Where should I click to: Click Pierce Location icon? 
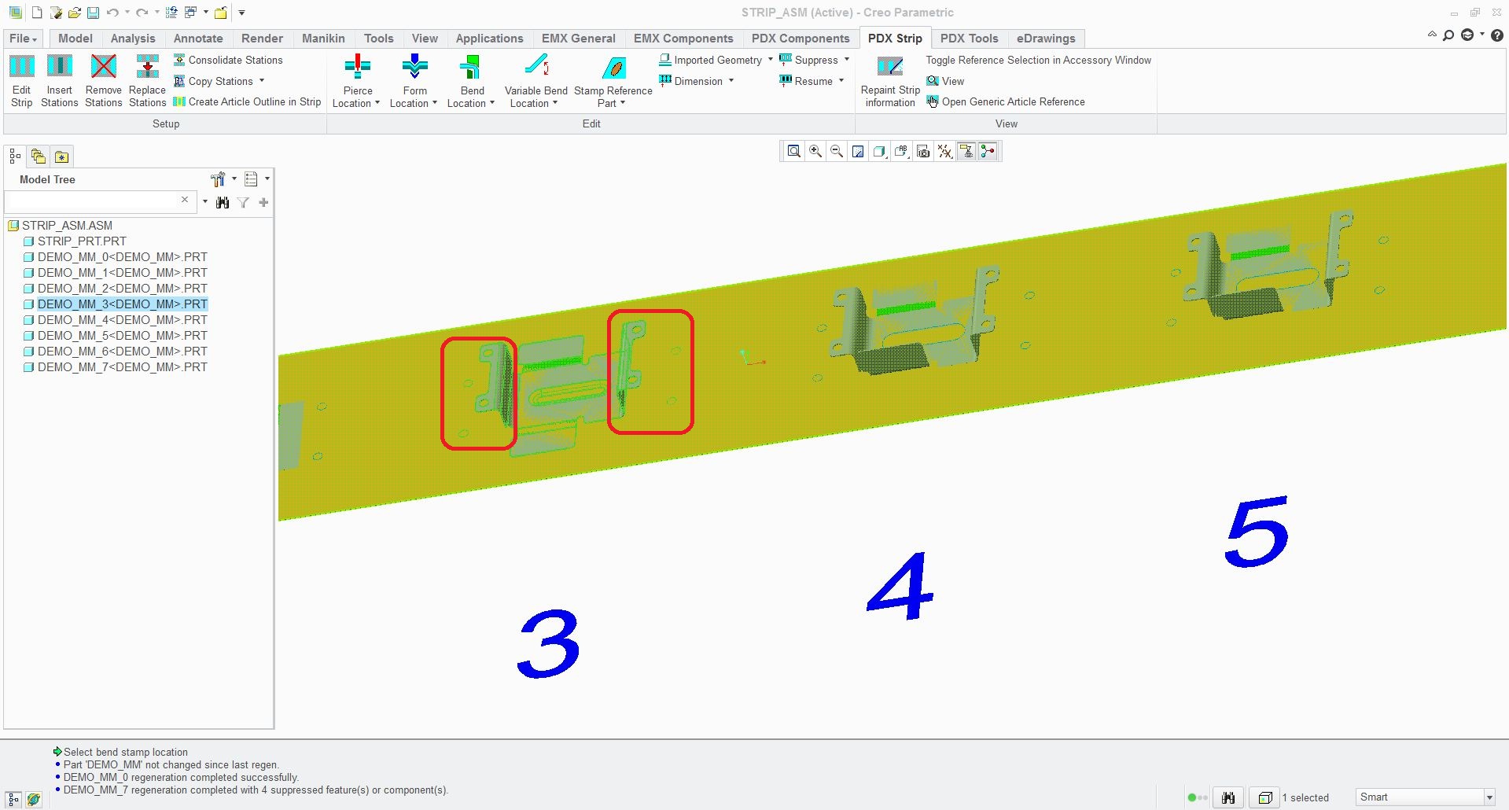(x=358, y=67)
